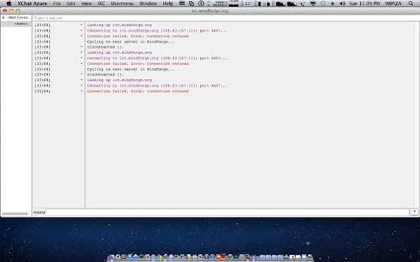Click the 23:08 'Disconnected ().' line
The width and height of the screenshot is (420, 262).
(106, 47)
